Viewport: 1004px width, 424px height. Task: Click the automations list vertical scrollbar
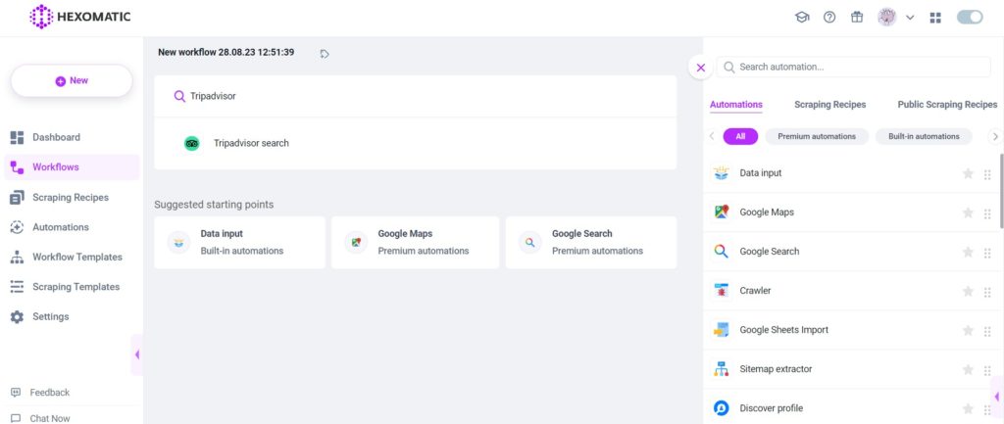coord(1001,191)
